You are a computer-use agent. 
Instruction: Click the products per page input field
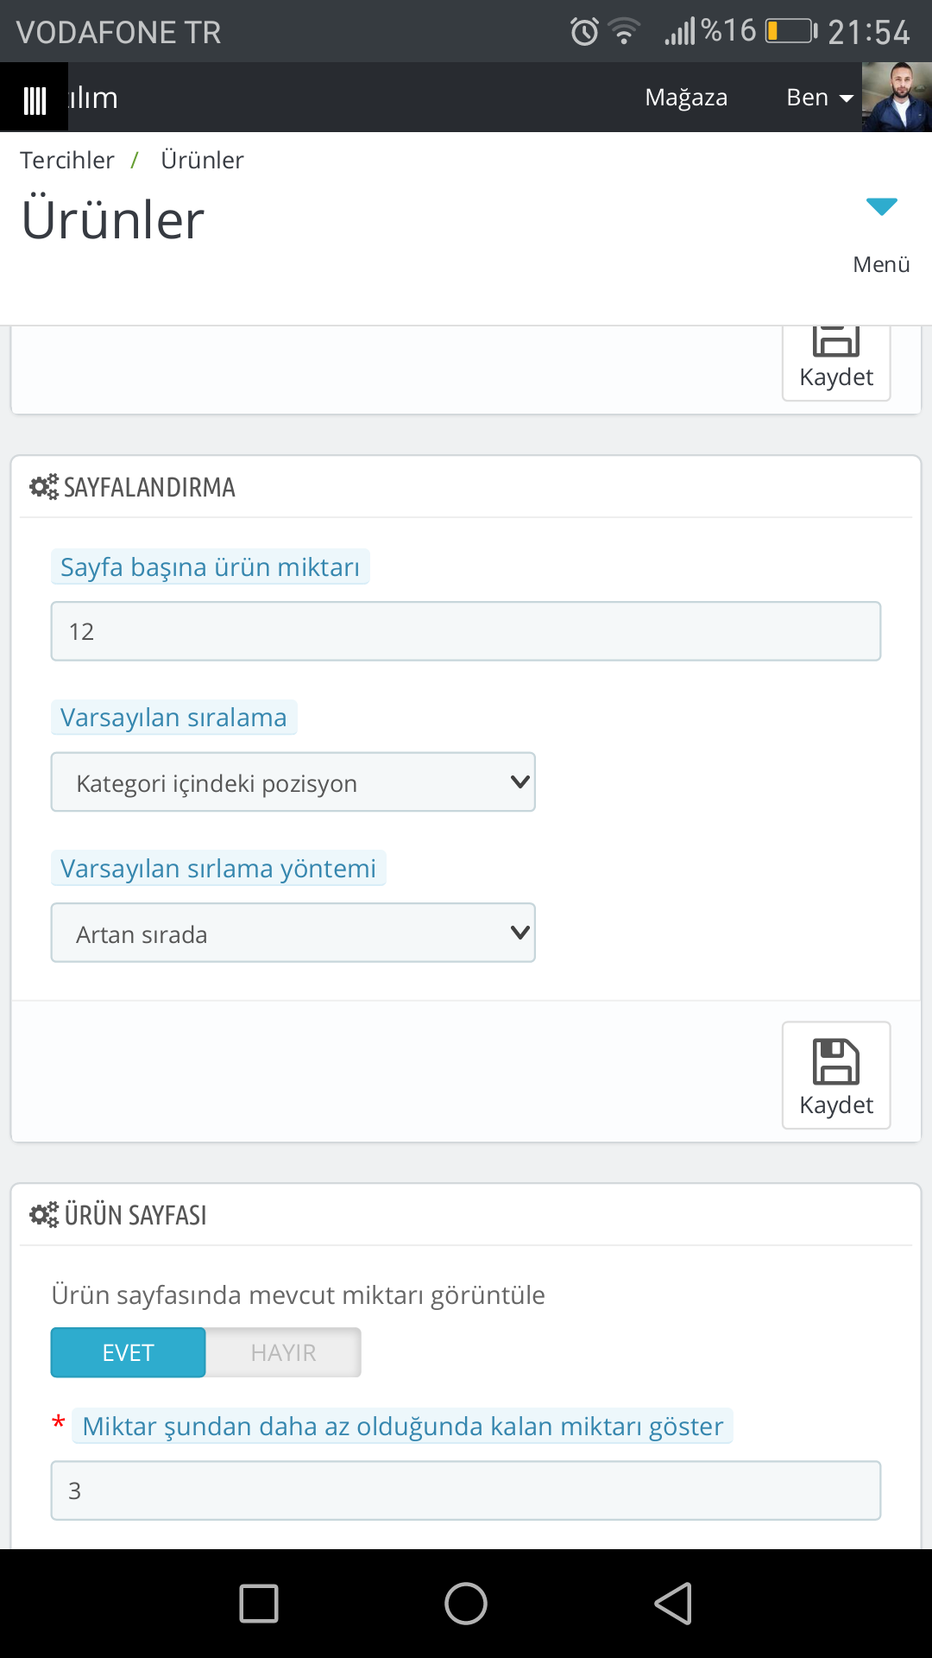click(x=466, y=631)
